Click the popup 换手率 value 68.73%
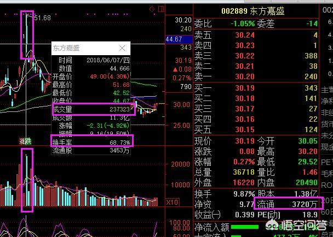The width and height of the screenshot is (333, 237). 119,143
